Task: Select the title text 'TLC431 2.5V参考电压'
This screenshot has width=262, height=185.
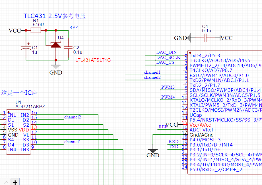Action: pyautogui.click(x=54, y=16)
